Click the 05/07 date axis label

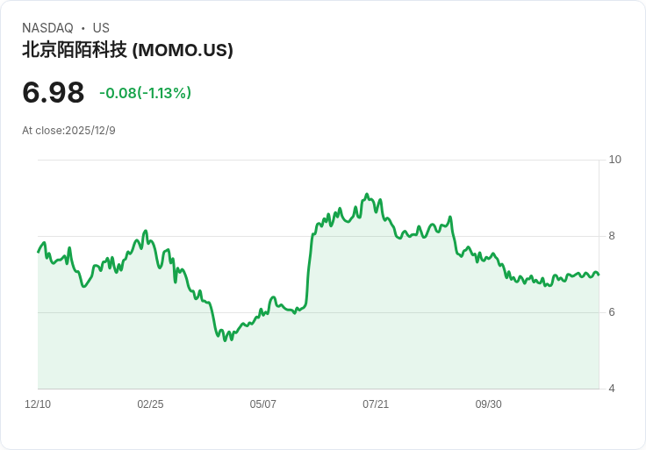point(262,404)
